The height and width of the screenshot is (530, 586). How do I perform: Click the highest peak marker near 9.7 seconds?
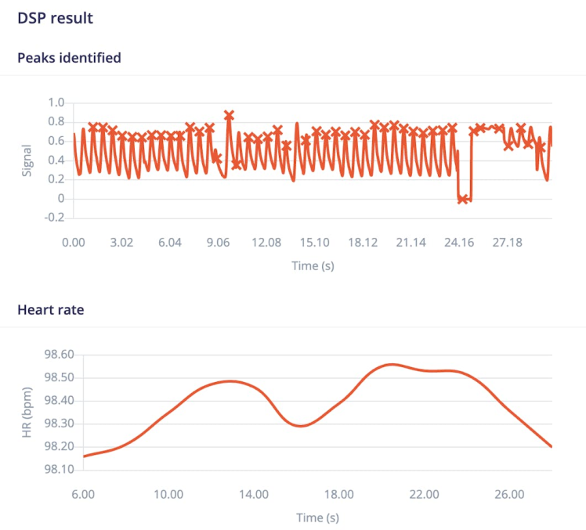click(229, 116)
